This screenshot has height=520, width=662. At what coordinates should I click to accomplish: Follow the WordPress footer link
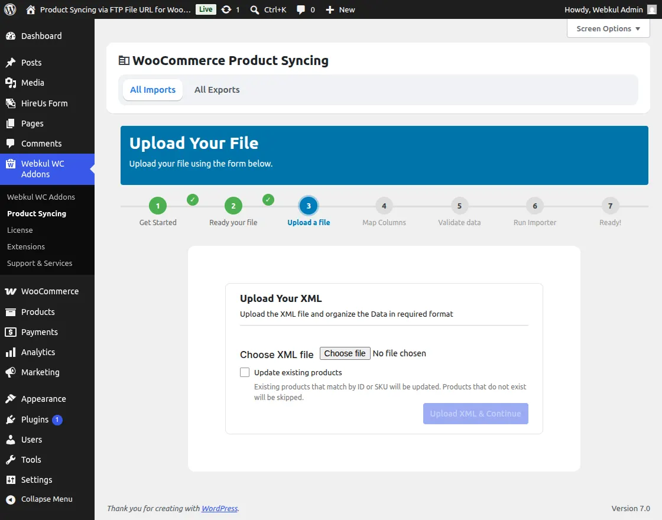tap(219, 509)
